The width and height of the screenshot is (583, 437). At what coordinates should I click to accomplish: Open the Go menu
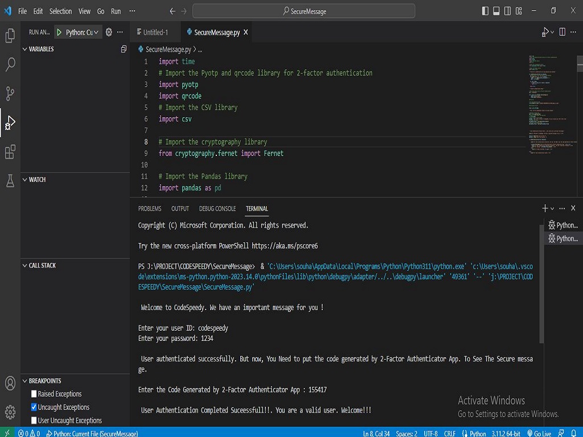point(101,11)
